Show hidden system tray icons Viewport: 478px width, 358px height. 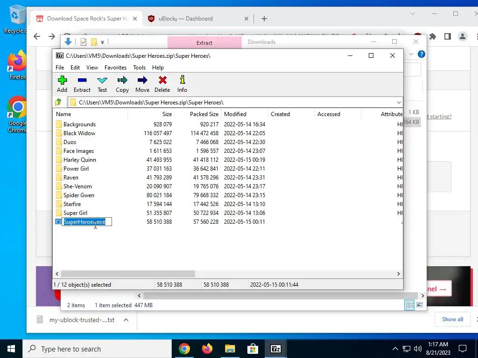pos(395,349)
